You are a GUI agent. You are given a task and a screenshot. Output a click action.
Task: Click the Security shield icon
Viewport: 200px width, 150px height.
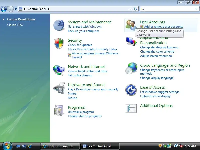(59, 43)
